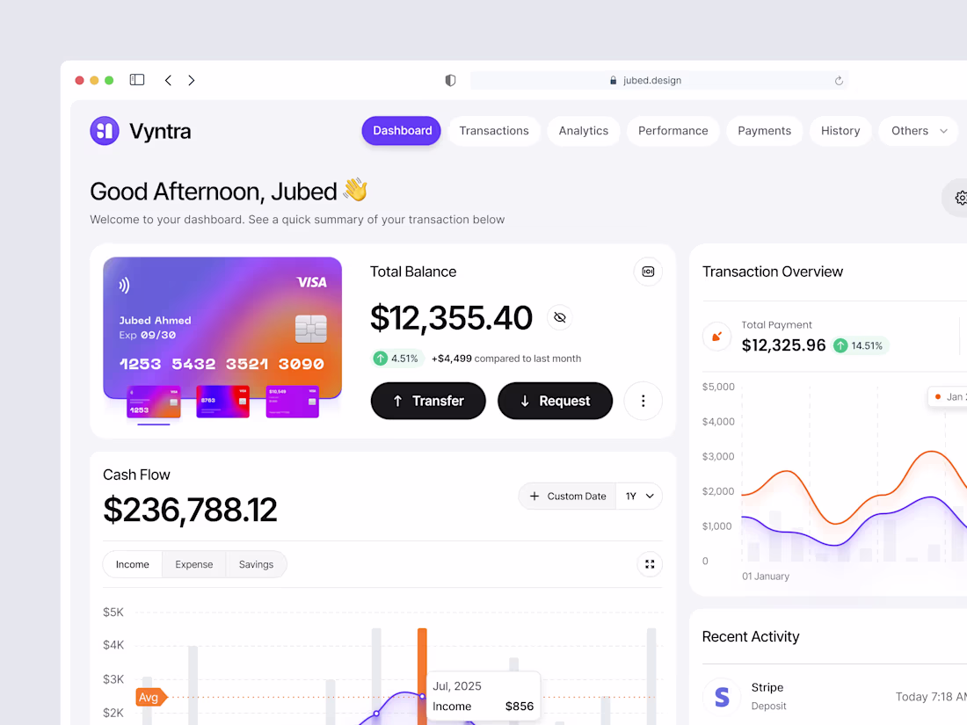
Task: Open the three-dot more options button
Action: 643,401
